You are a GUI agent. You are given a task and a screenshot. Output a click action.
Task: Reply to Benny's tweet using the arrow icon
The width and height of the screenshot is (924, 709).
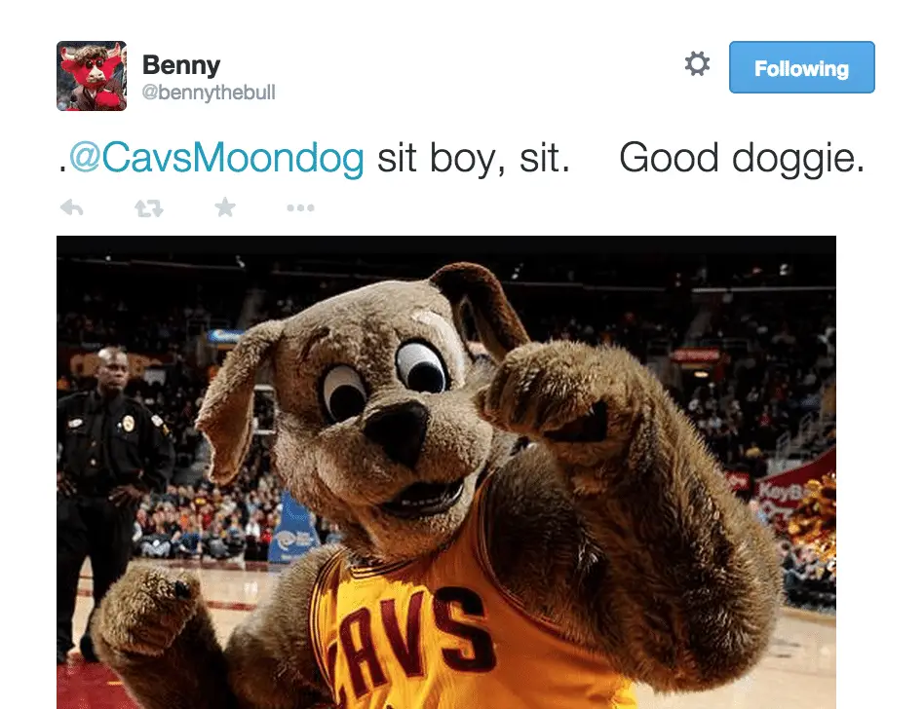[72, 207]
